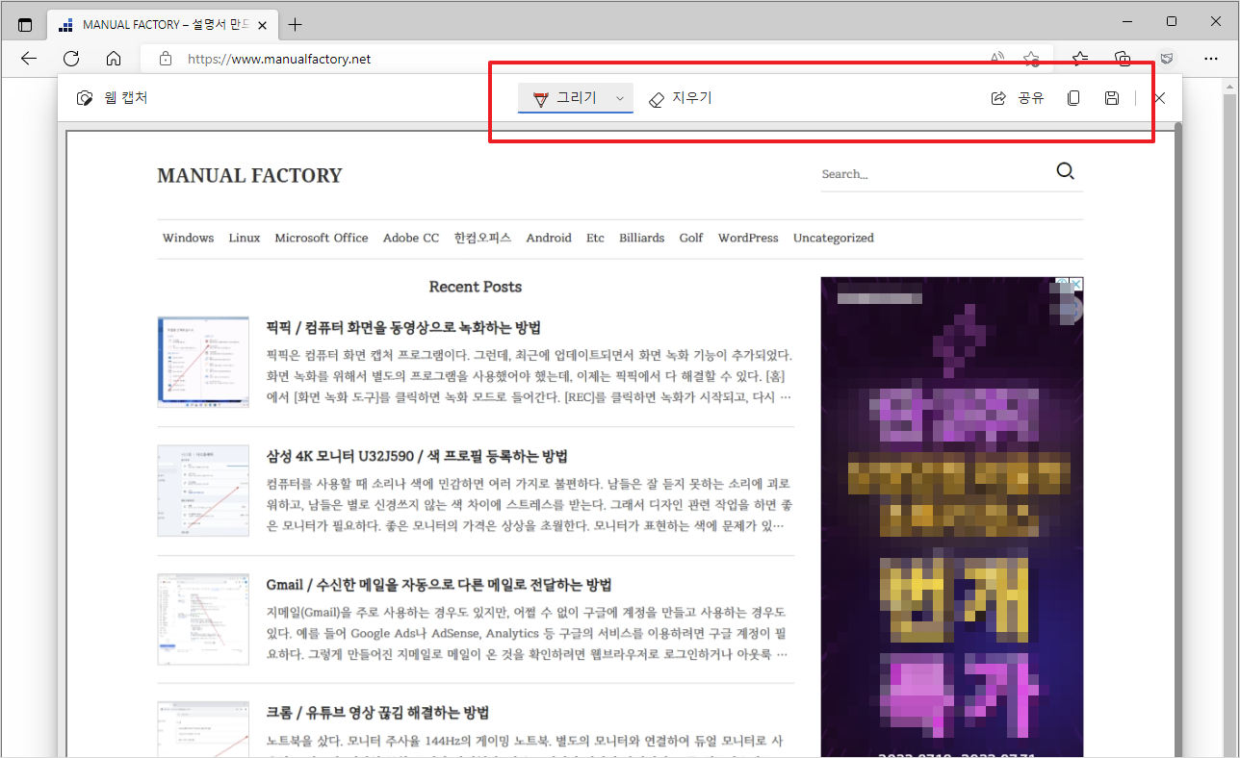
Task: View site information lock icon
Action: pos(166,59)
